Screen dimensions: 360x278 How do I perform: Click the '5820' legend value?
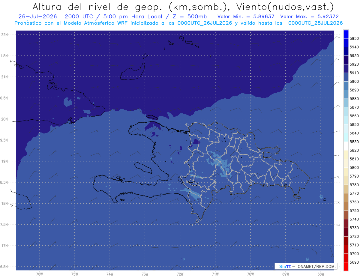click(354, 150)
